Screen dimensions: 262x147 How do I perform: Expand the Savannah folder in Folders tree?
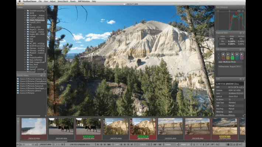25,67
